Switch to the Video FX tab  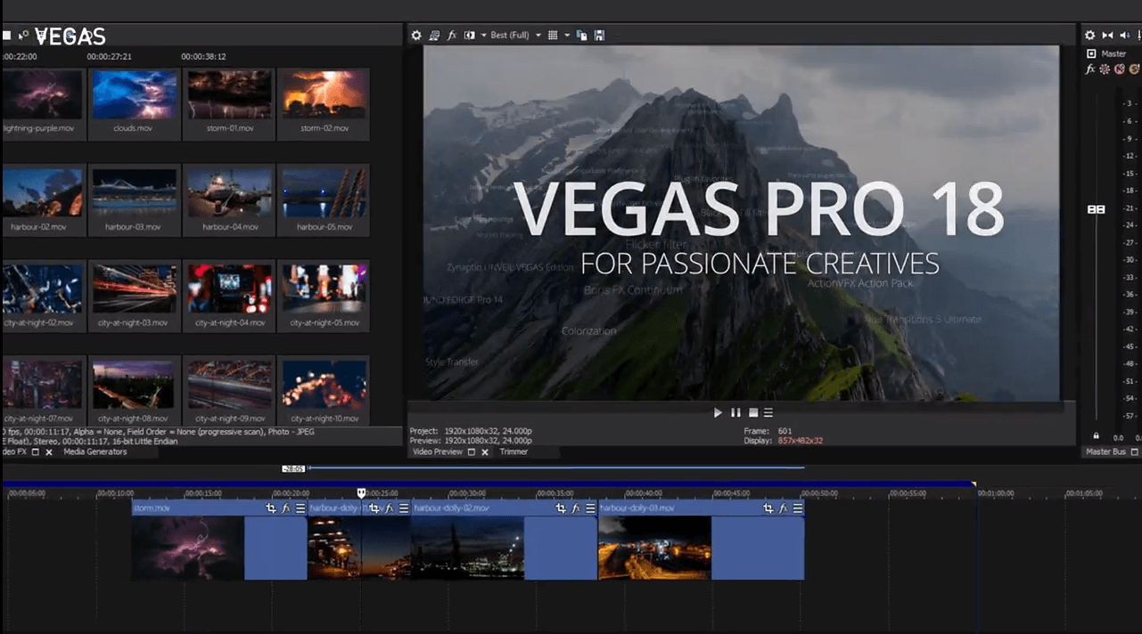coord(13,452)
